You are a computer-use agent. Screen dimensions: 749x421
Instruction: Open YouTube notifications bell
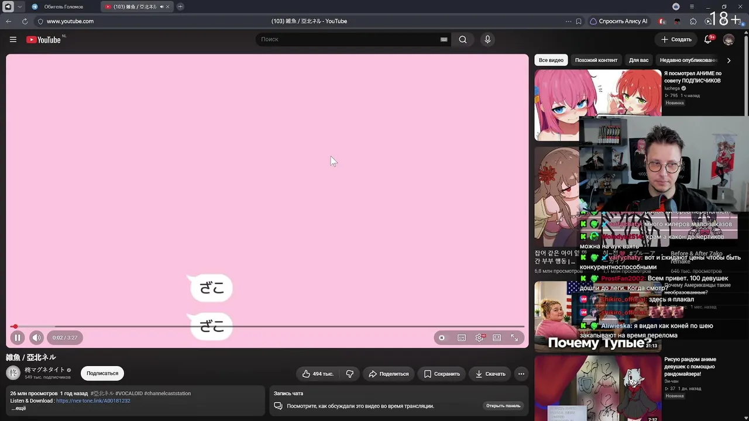(708, 40)
